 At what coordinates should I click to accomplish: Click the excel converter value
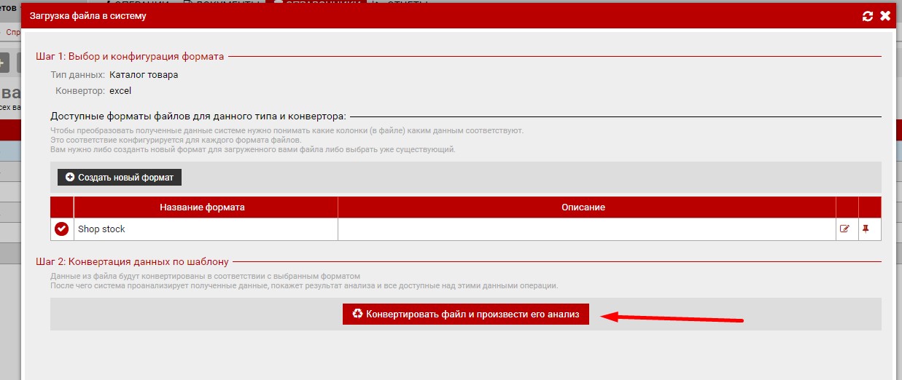coord(120,91)
